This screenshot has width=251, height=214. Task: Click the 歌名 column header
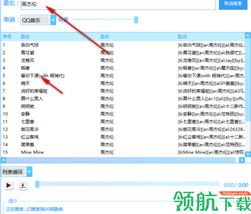point(25,37)
